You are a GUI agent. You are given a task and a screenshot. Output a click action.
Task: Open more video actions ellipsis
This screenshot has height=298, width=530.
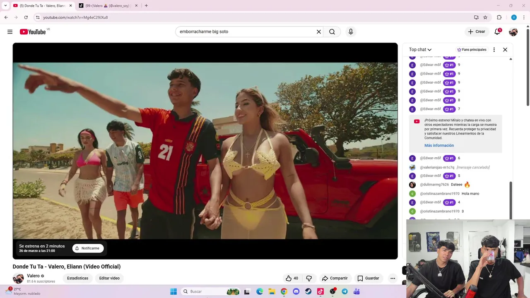(x=393, y=278)
